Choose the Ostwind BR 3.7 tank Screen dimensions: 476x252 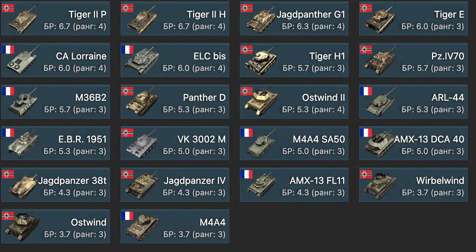click(x=56, y=226)
